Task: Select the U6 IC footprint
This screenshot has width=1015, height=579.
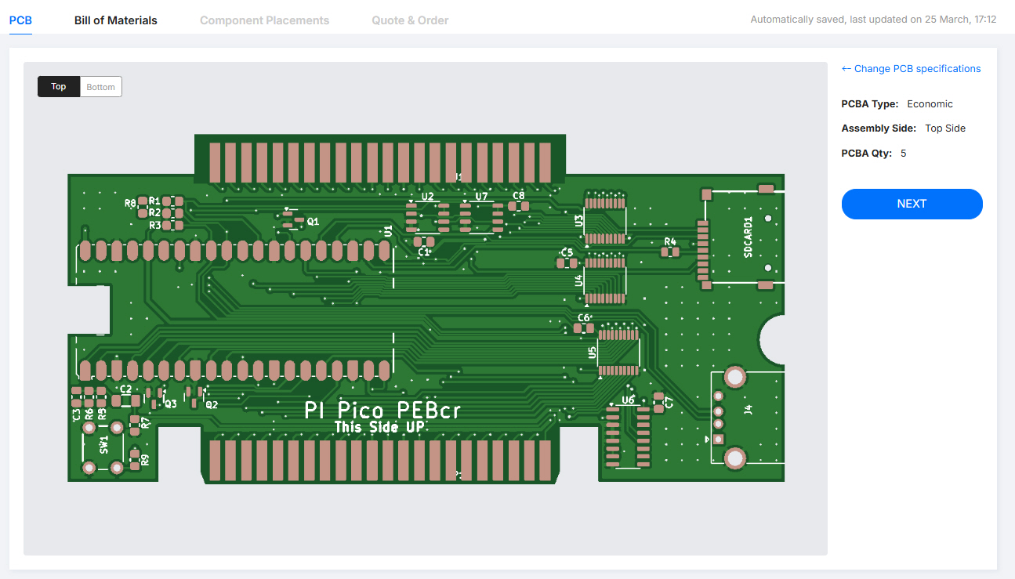Action: 628,435
